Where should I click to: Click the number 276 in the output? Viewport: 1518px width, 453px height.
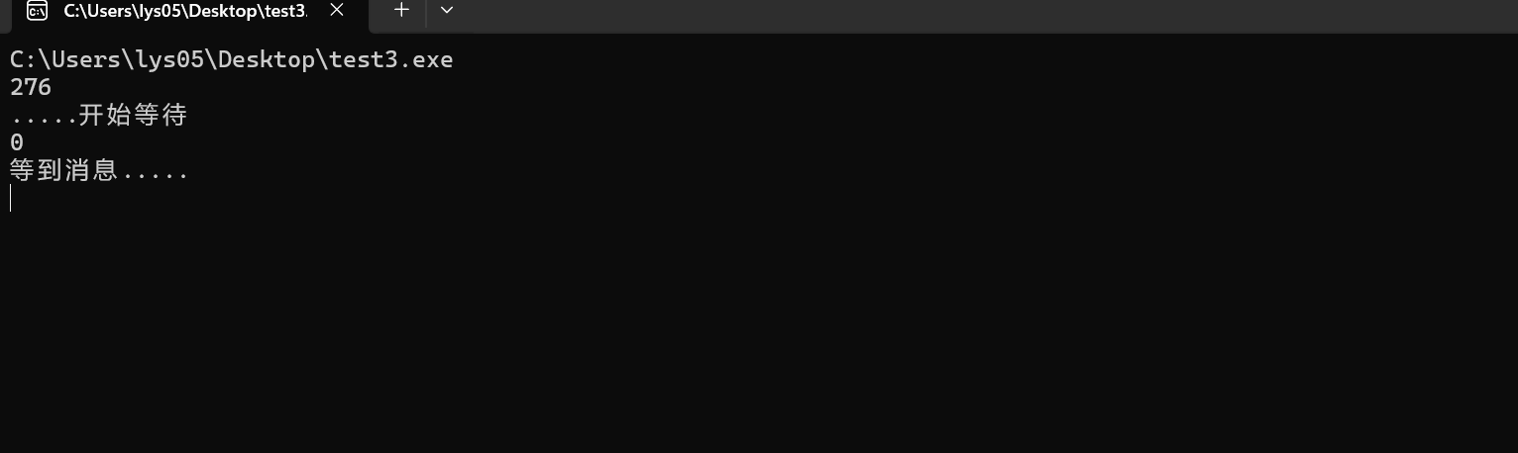31,87
